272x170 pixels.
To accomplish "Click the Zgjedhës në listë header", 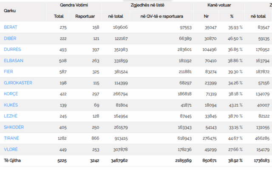I will [x=147, y=5].
